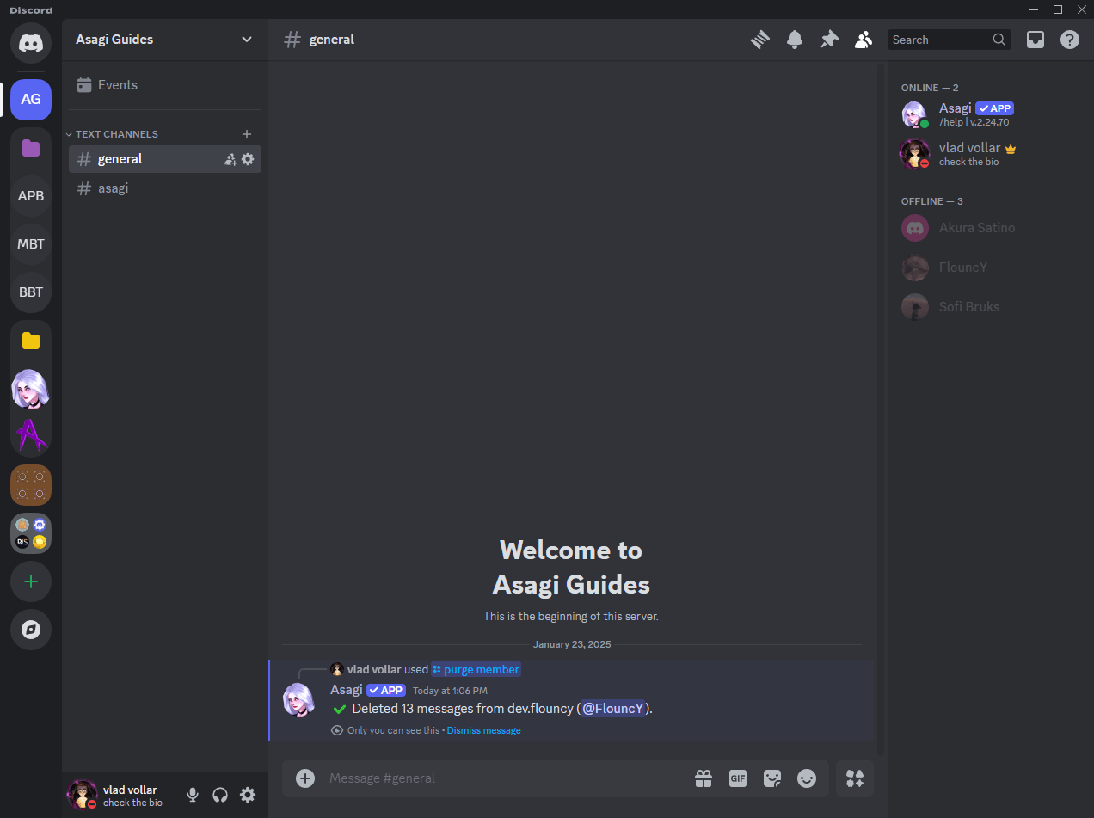The width and height of the screenshot is (1094, 818).
Task: Open the purple A logo server
Action: pos(31,435)
